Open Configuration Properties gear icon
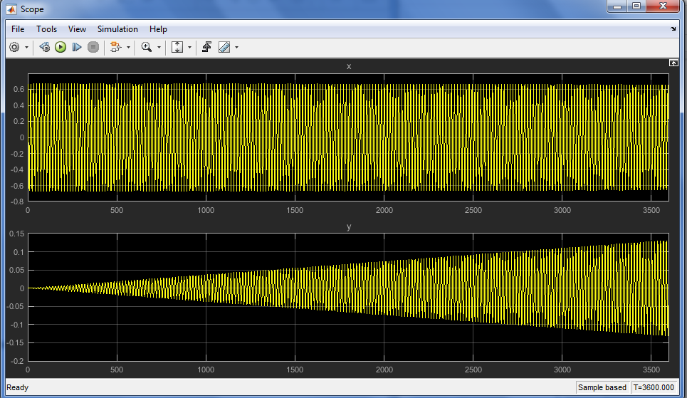 click(x=14, y=47)
